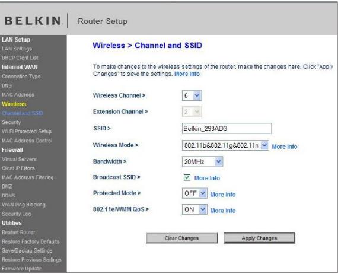Screen dimensions: 338x274
Task: Open LAN Settings in sidebar
Action: 17,49
